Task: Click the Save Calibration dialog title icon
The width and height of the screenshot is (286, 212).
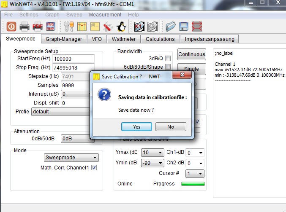Action: (96, 77)
